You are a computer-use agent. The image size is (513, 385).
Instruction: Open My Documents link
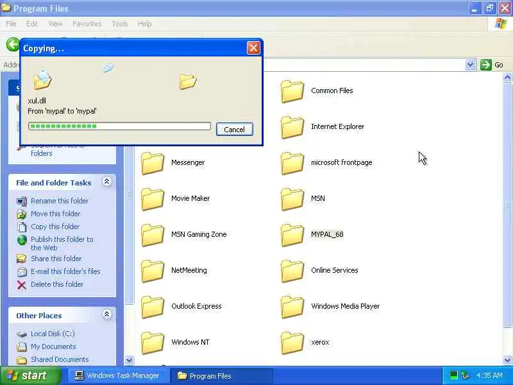click(53, 346)
